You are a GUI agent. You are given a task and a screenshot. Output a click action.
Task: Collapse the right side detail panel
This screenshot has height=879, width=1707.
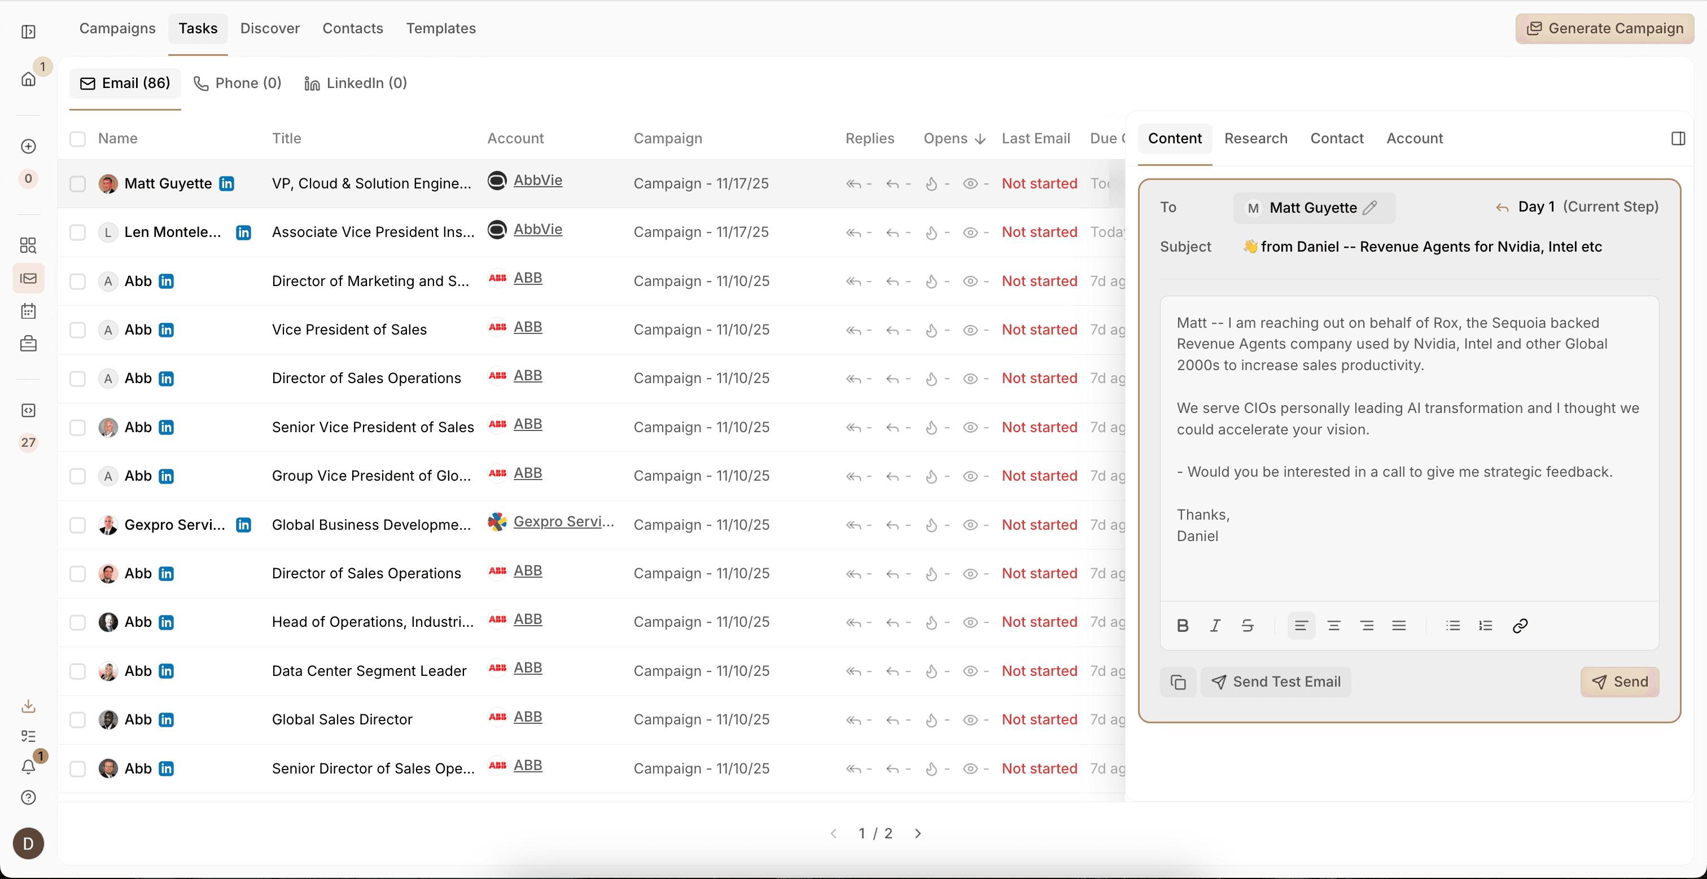pyautogui.click(x=1678, y=138)
